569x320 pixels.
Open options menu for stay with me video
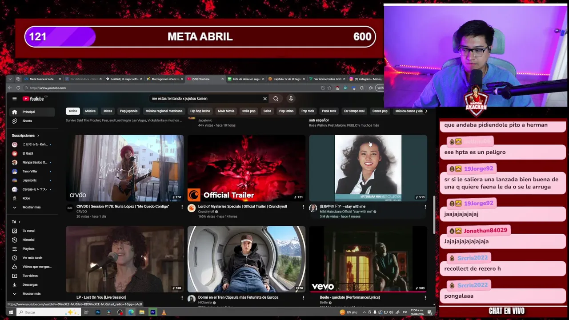pyautogui.click(x=425, y=207)
